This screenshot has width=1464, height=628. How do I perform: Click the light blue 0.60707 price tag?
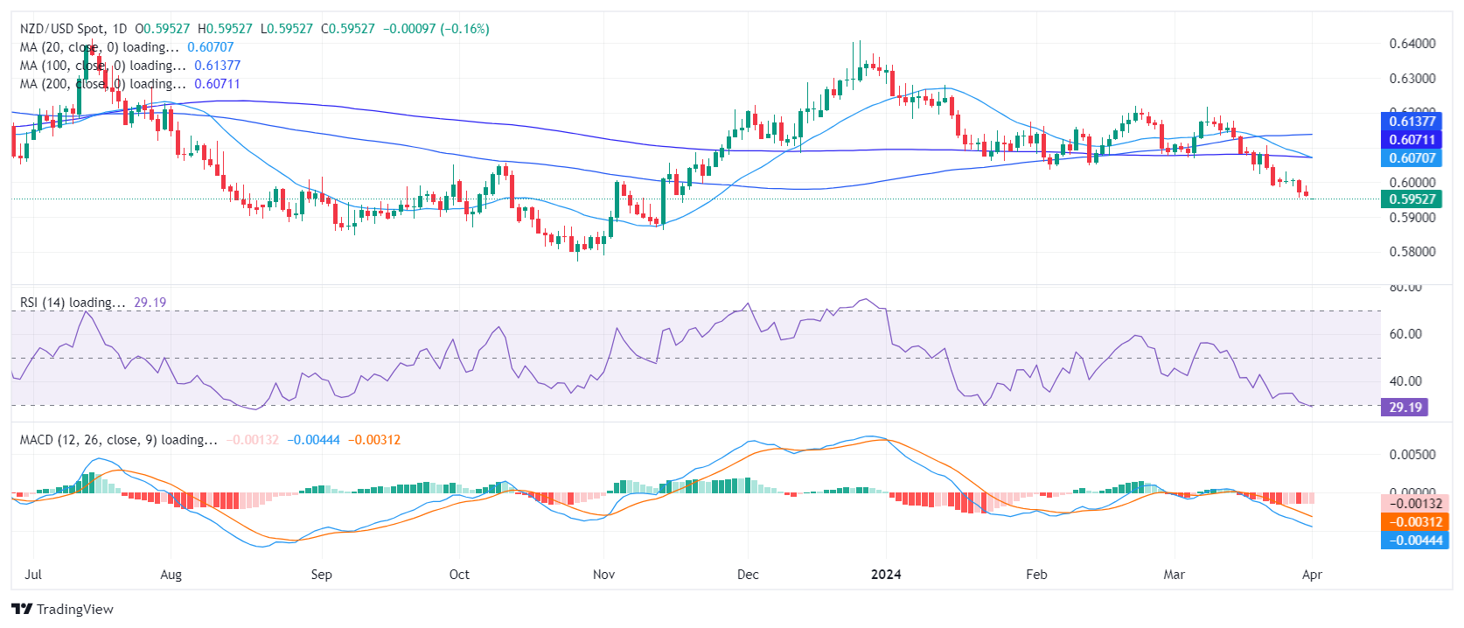(1412, 158)
